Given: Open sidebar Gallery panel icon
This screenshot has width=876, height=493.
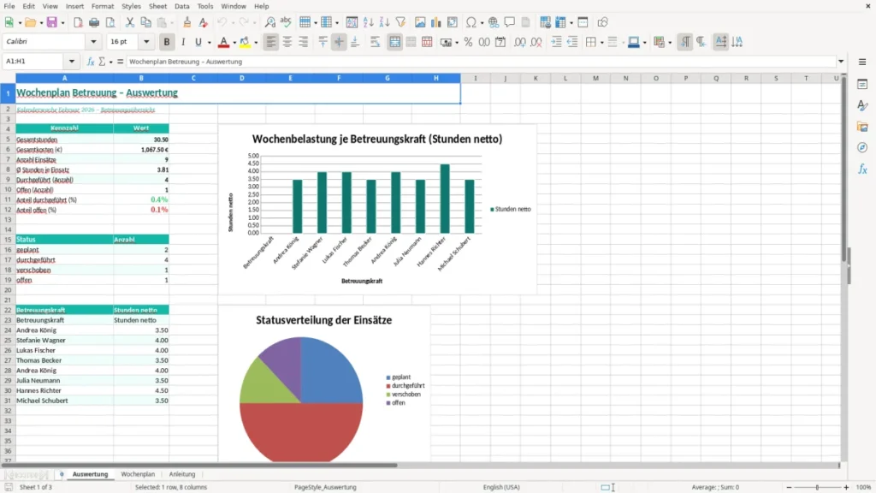Looking at the screenshot, I should pyautogui.click(x=862, y=127).
